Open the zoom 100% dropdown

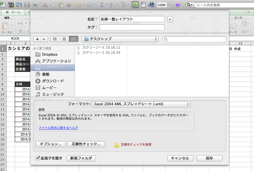pyautogui.click(x=169, y=5)
